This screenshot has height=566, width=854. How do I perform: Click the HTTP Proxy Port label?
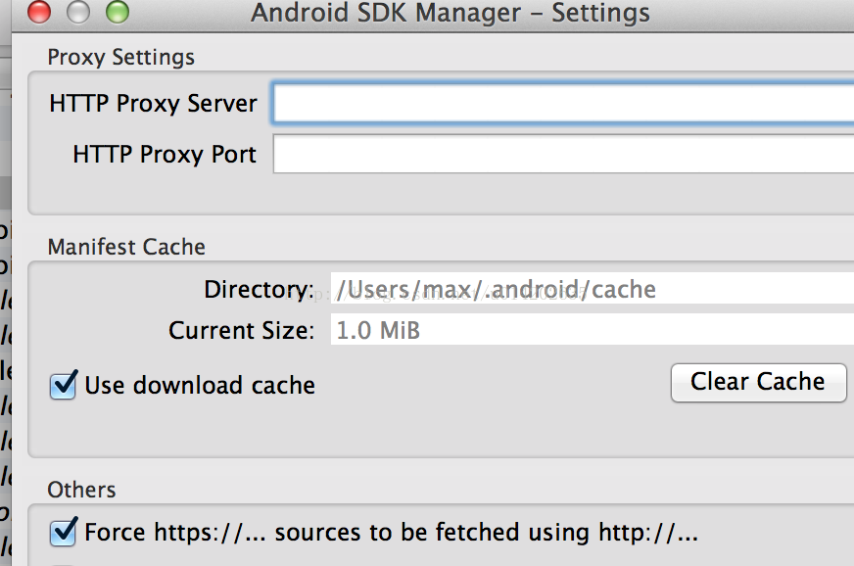[x=165, y=154]
